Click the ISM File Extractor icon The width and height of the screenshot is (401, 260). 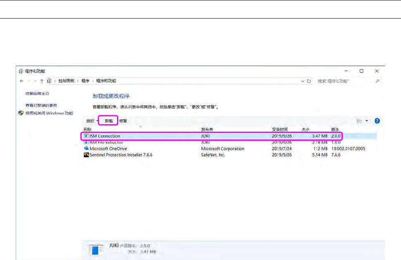[x=86, y=142]
